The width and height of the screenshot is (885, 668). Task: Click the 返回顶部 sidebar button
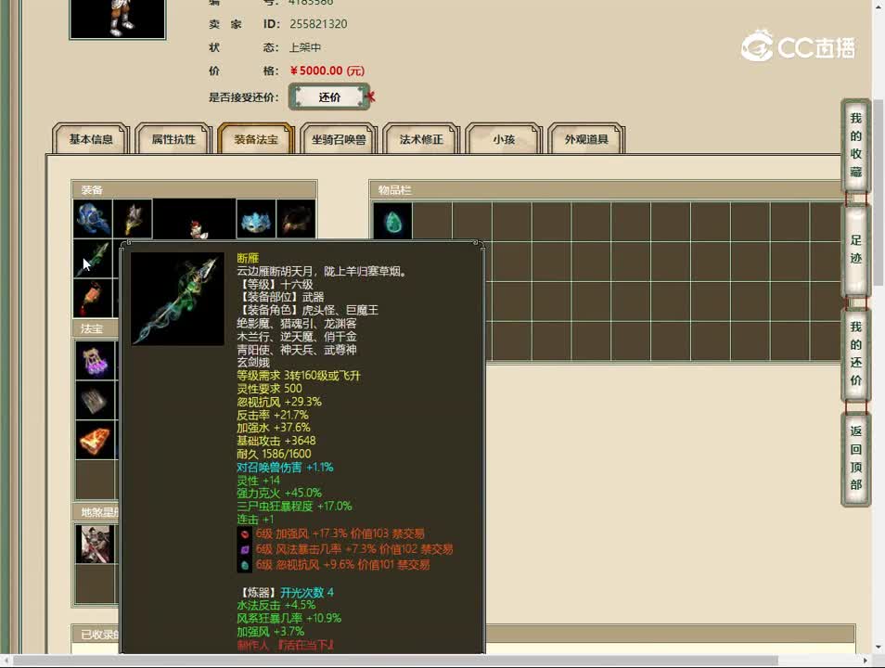pos(853,455)
